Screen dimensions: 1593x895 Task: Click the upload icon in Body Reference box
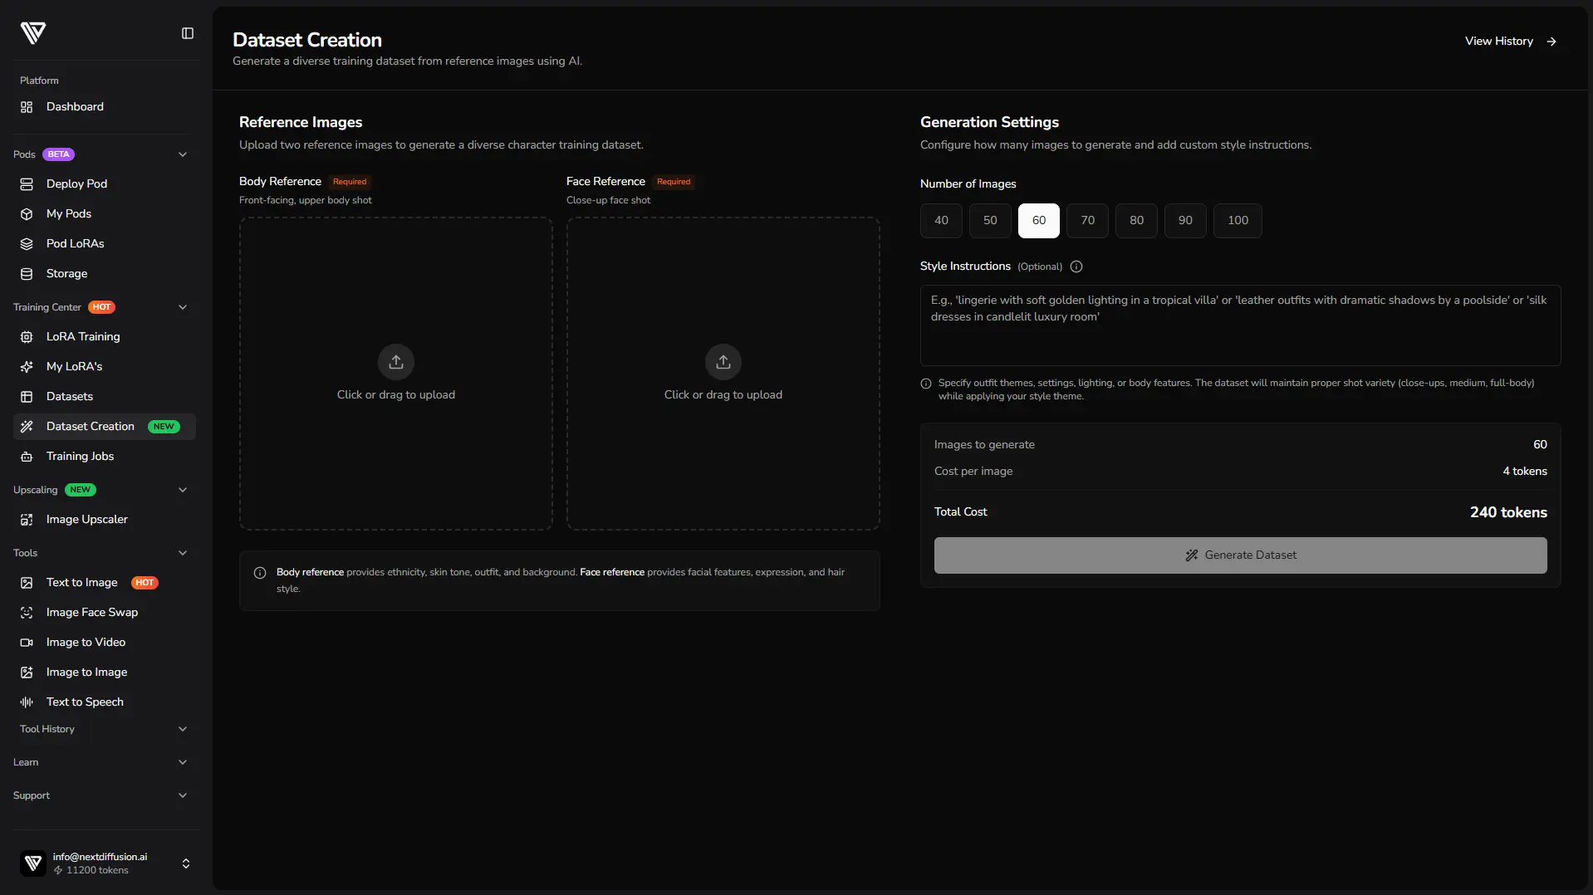coord(396,362)
